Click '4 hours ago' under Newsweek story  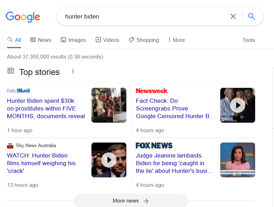pyautogui.click(x=150, y=130)
